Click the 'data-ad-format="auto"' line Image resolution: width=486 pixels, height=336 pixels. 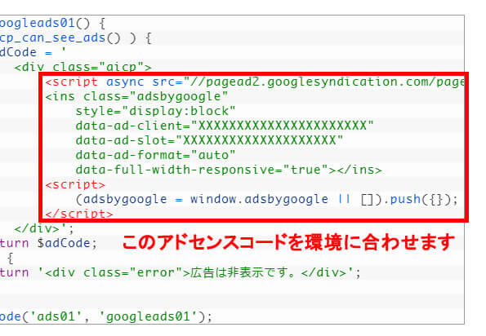click(155, 155)
